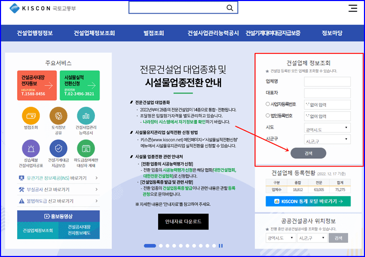Open 정보마당 menu
Screen dimensions: 365x257
click(x=332, y=33)
